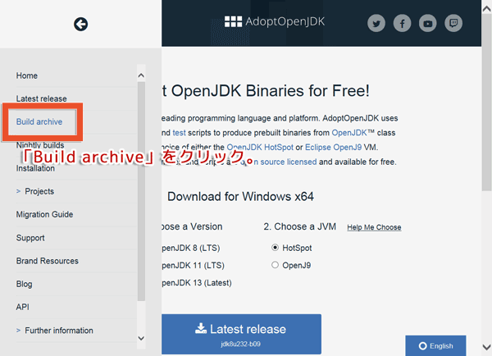The height and width of the screenshot is (356, 492).
Task: Click the page scrollbar up arrow
Action: coord(486,9)
